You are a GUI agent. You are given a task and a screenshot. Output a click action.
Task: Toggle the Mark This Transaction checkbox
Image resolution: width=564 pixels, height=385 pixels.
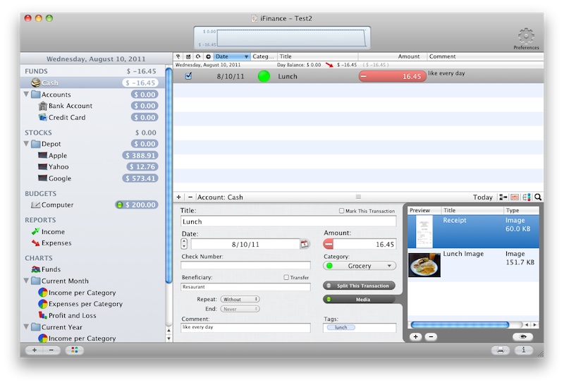[342, 211]
